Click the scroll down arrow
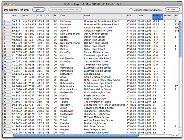Image resolution: width=184 pixels, height=140 pixels. pos(180,132)
